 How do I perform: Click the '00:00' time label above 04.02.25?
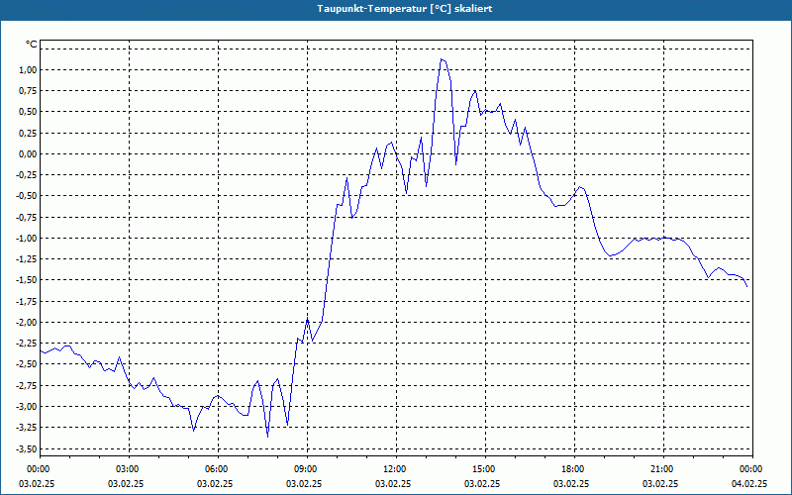click(x=752, y=469)
